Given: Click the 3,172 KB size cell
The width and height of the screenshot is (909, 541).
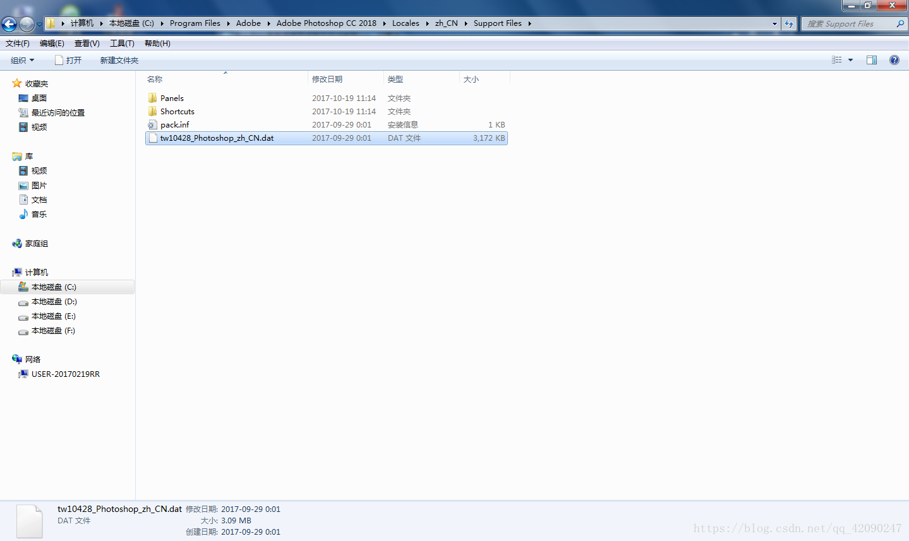Looking at the screenshot, I should [x=489, y=138].
